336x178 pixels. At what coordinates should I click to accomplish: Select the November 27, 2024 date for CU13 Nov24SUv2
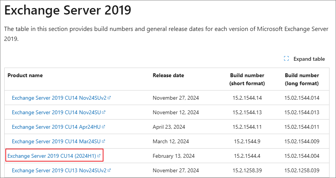tap(176, 170)
